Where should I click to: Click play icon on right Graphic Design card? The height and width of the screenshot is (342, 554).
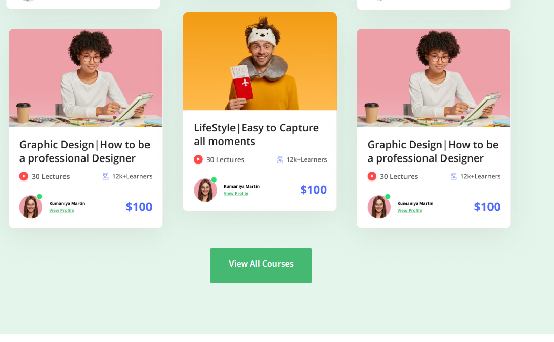pyautogui.click(x=372, y=176)
